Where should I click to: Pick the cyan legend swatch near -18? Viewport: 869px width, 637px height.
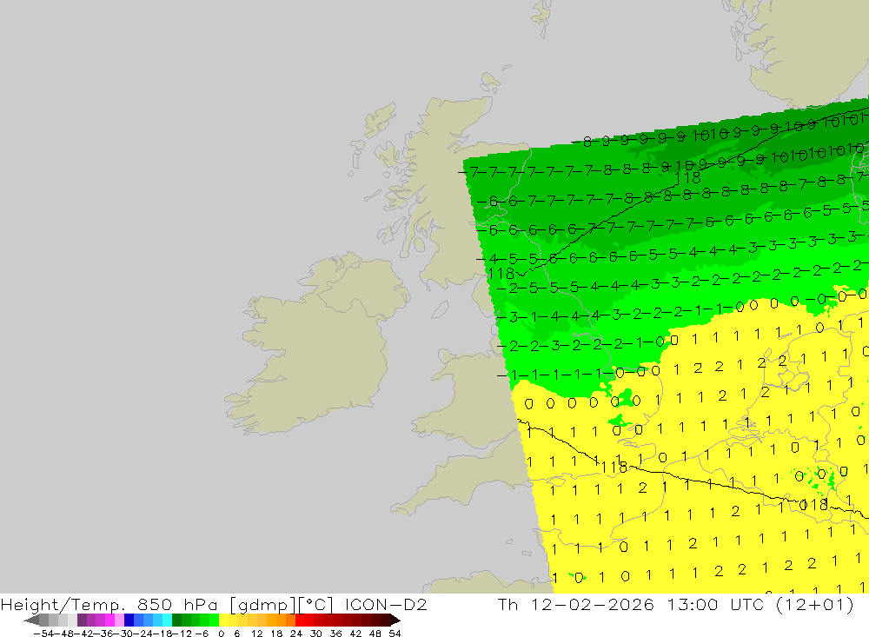pyautogui.click(x=167, y=620)
